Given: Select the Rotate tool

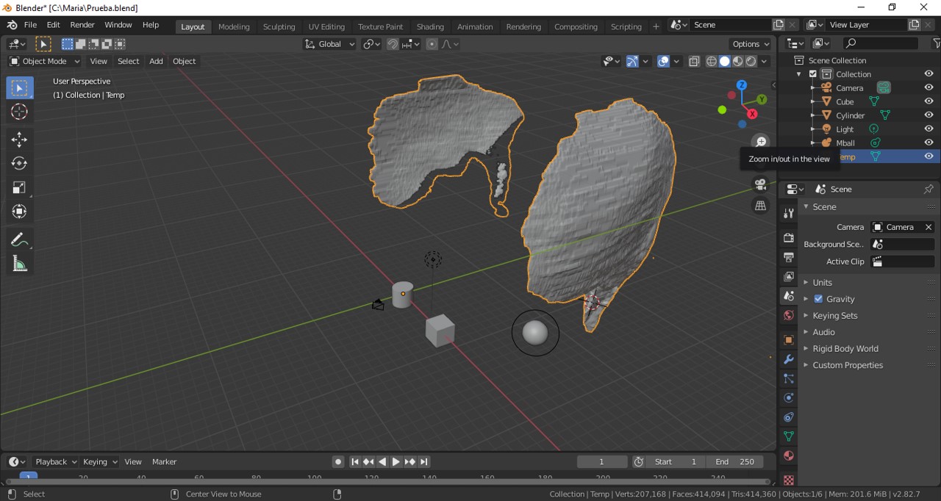Looking at the screenshot, I should (20, 163).
